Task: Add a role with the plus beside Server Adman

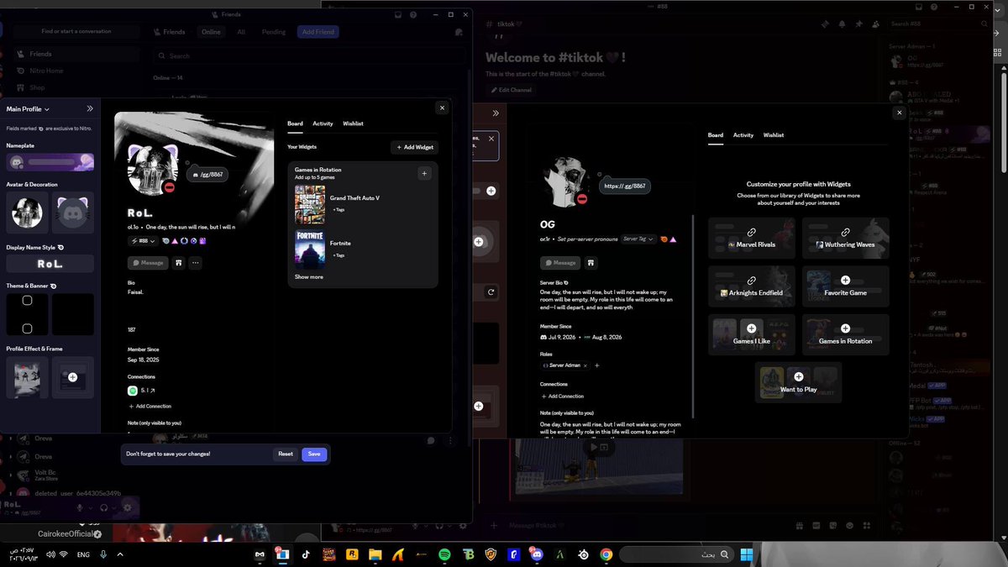Action: point(597,365)
